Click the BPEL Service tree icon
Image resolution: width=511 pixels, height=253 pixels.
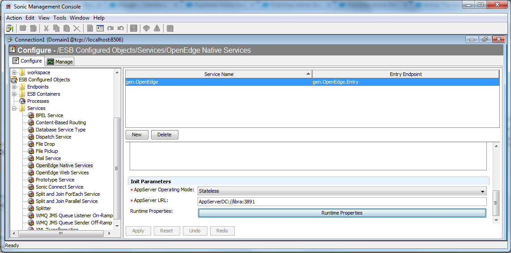click(31, 115)
